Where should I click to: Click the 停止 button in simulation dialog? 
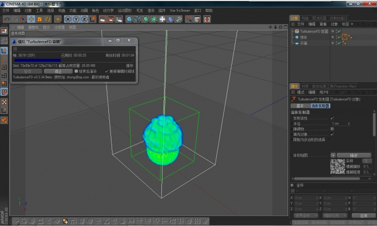(x=58, y=71)
